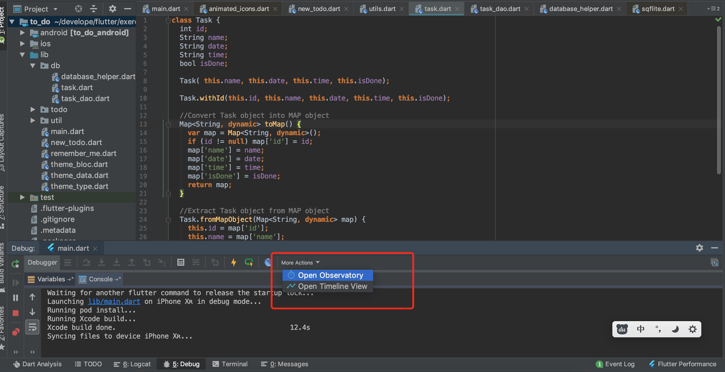The width and height of the screenshot is (725, 372).
Task: Click the Step Into debugger icon
Action: 102,262
